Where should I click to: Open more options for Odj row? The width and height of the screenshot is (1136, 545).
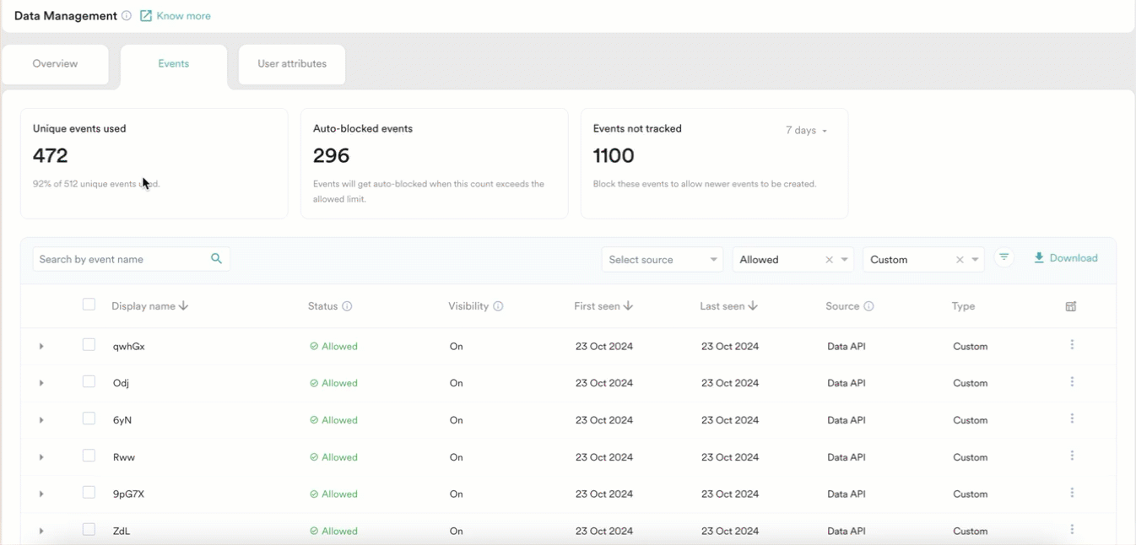1072,382
